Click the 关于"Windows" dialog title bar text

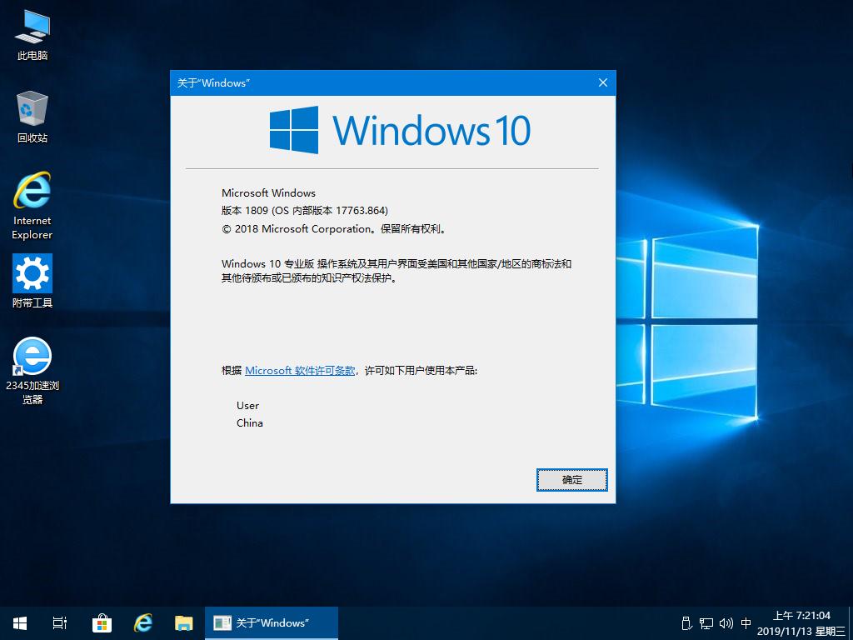pos(213,83)
